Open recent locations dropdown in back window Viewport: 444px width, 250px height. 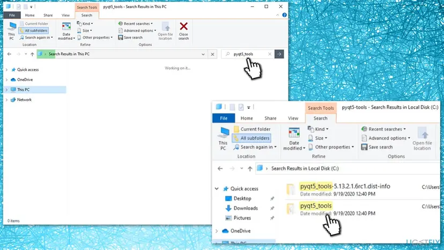coord(26,54)
